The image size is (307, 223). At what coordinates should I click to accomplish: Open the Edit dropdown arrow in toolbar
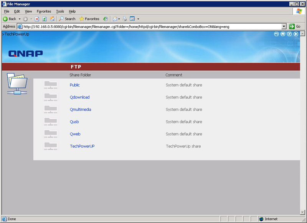pos(138,19)
